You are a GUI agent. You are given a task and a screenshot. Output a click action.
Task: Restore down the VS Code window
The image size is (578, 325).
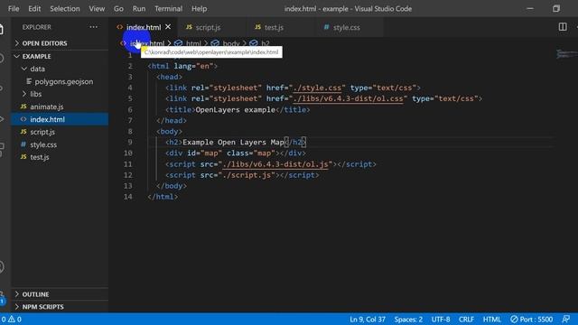pos(556,8)
